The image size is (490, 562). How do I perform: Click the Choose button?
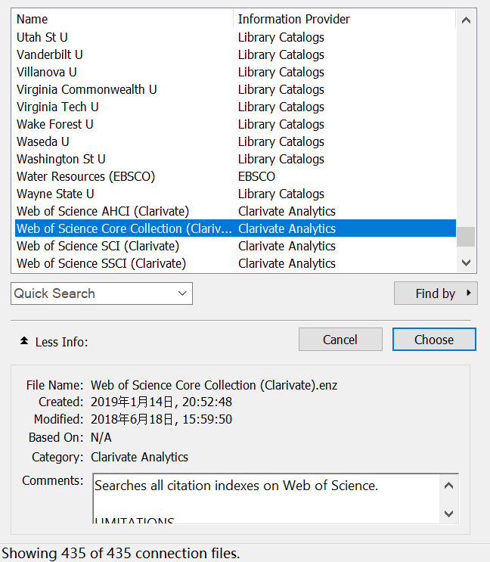pos(434,340)
